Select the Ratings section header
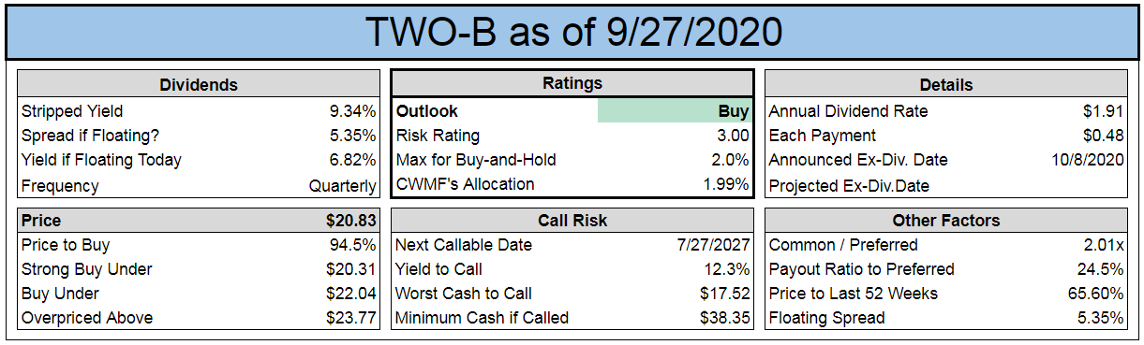Screen dimensions: 1144x345 pos(572,84)
